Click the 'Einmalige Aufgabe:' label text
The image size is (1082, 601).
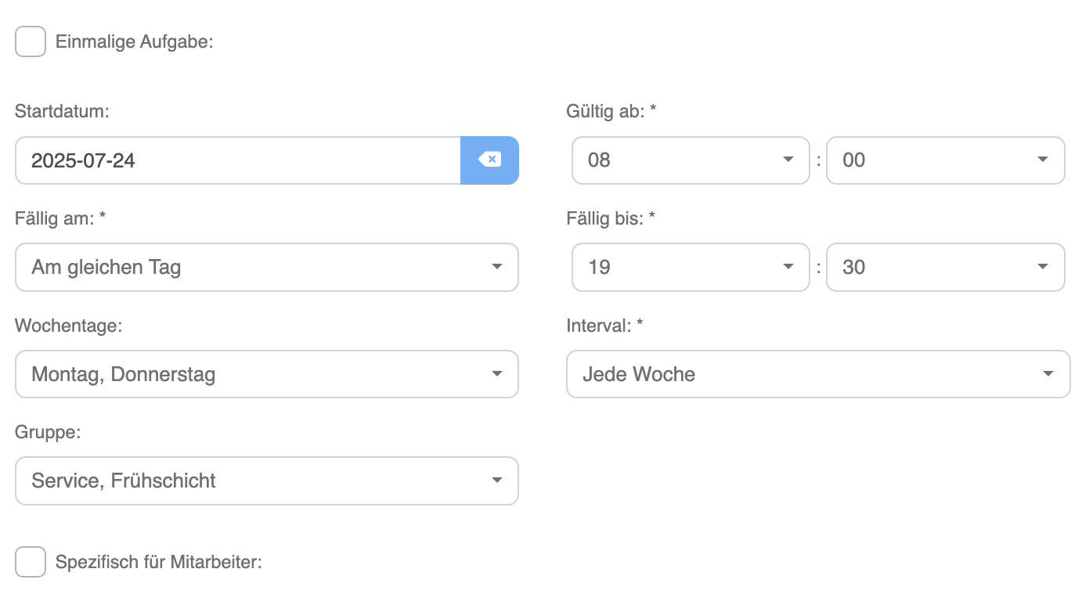pyautogui.click(x=135, y=42)
